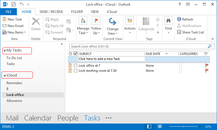This screenshot has width=217, height=130.
Task: Open the SEND / RECEIVE tab
Action: (51, 12)
